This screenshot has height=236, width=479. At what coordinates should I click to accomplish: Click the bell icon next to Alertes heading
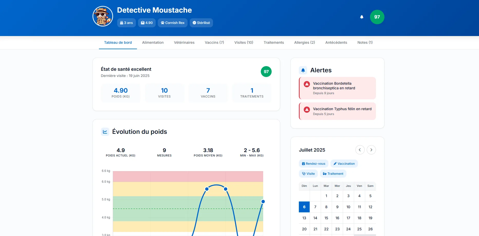click(303, 70)
